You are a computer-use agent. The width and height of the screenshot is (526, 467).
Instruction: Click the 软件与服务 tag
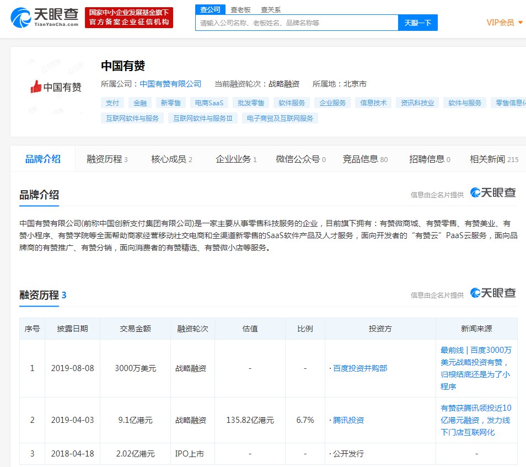tap(465, 103)
